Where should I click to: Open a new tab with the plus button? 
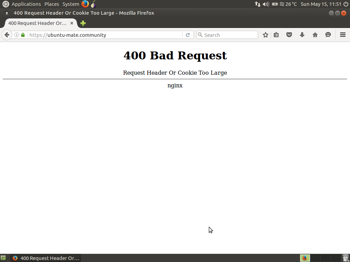point(83,23)
